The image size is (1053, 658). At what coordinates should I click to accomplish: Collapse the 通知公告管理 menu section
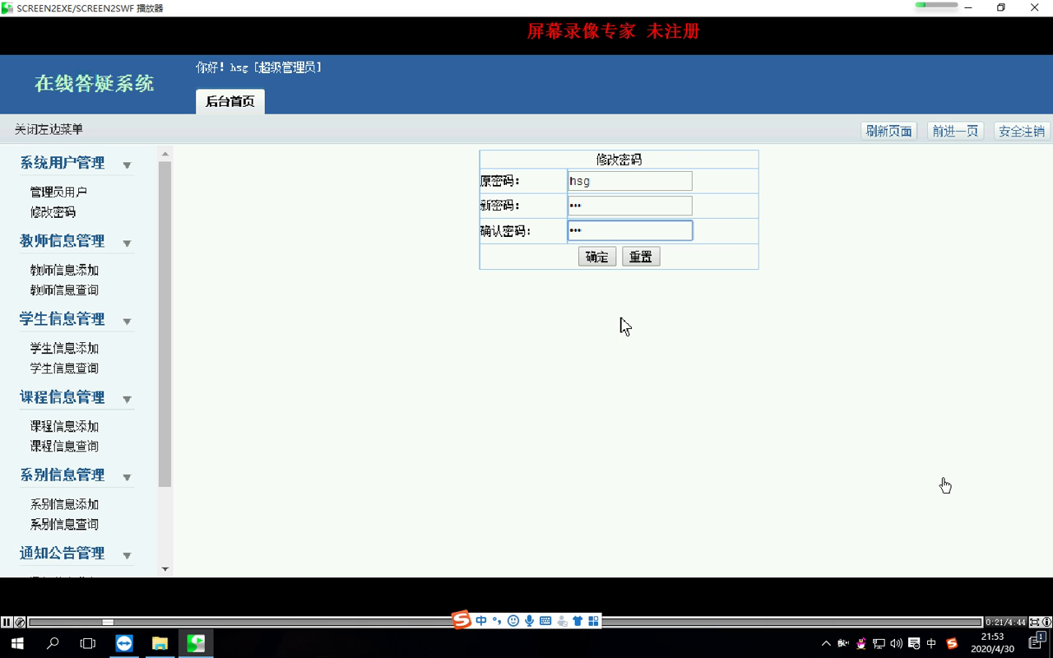[x=127, y=555]
